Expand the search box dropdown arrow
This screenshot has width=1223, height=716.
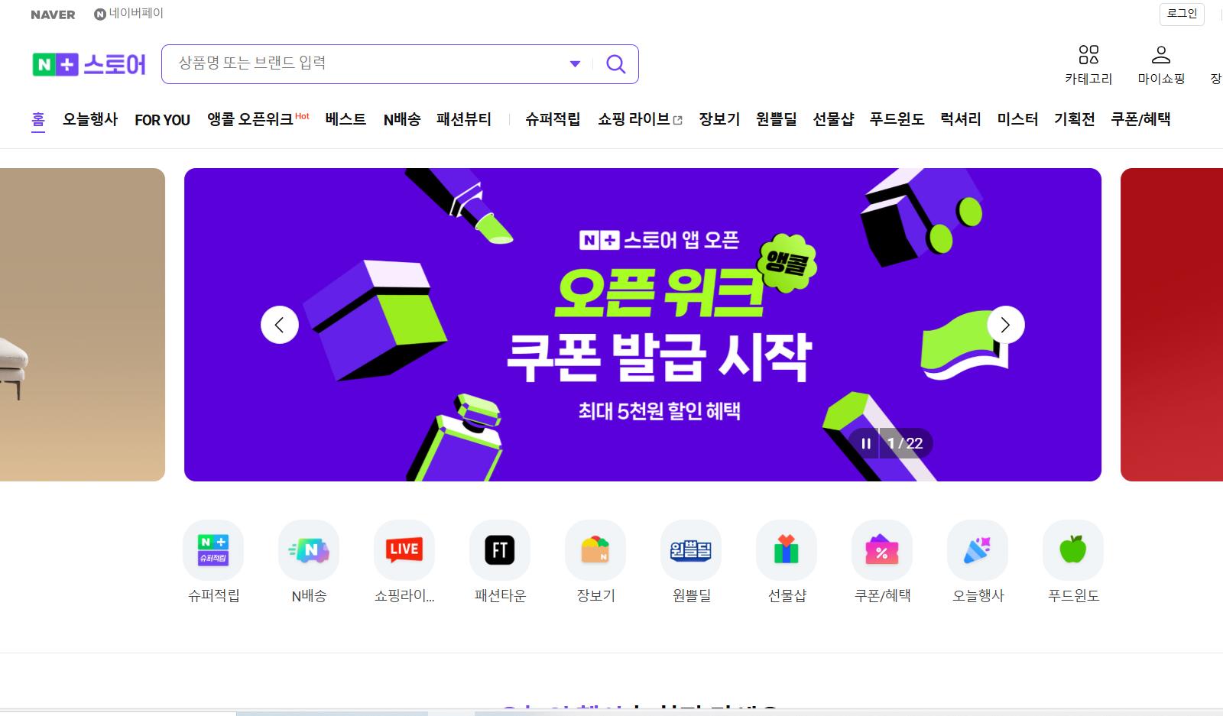coord(575,64)
